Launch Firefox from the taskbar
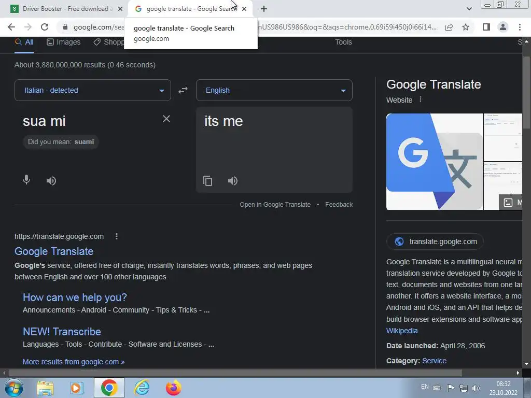This screenshot has height=398, width=531. [173, 388]
